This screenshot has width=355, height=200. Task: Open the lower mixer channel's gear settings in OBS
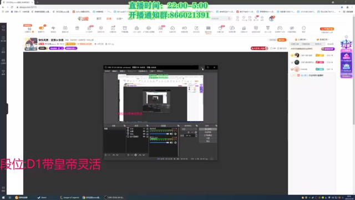175,143
